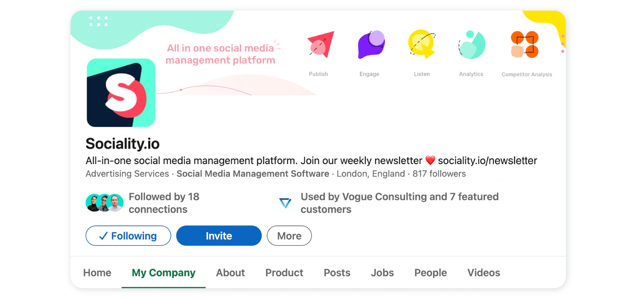Click the Sociality.io company logo

(121, 92)
